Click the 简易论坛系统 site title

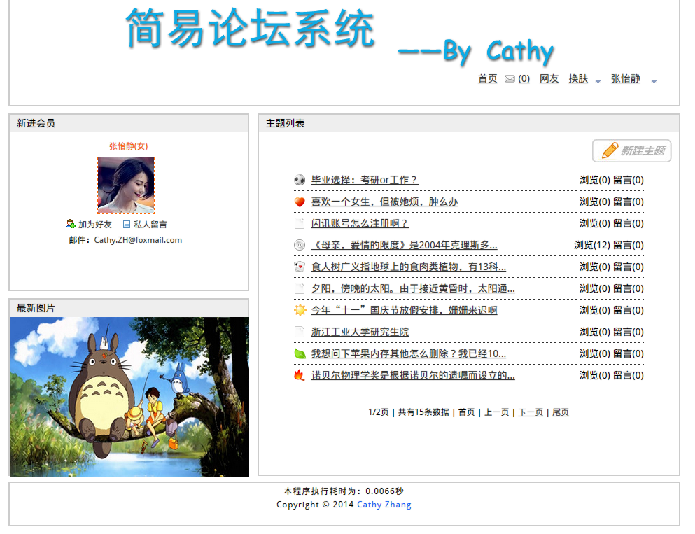[x=251, y=29]
